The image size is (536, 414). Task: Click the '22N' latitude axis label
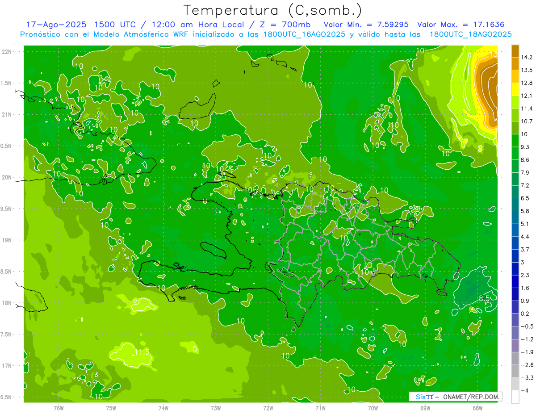tap(7, 52)
